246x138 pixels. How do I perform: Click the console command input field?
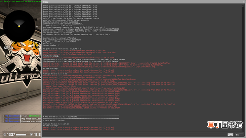tap(135, 135)
